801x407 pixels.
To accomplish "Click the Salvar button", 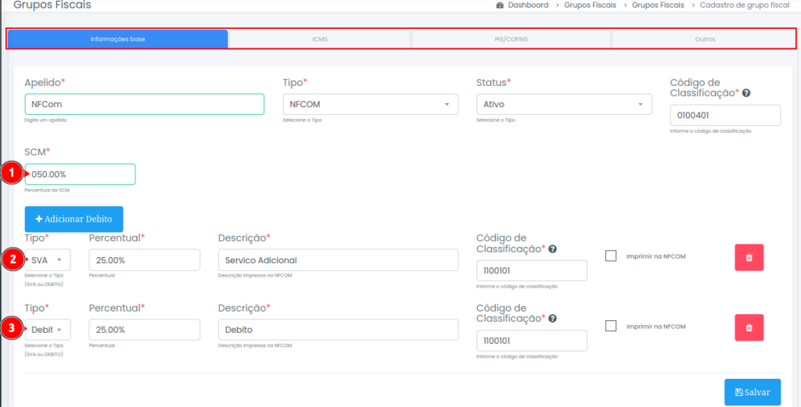I will 752,392.
